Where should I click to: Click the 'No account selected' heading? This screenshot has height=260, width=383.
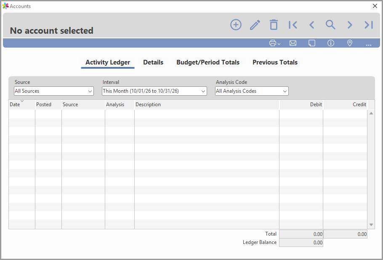(x=51, y=31)
